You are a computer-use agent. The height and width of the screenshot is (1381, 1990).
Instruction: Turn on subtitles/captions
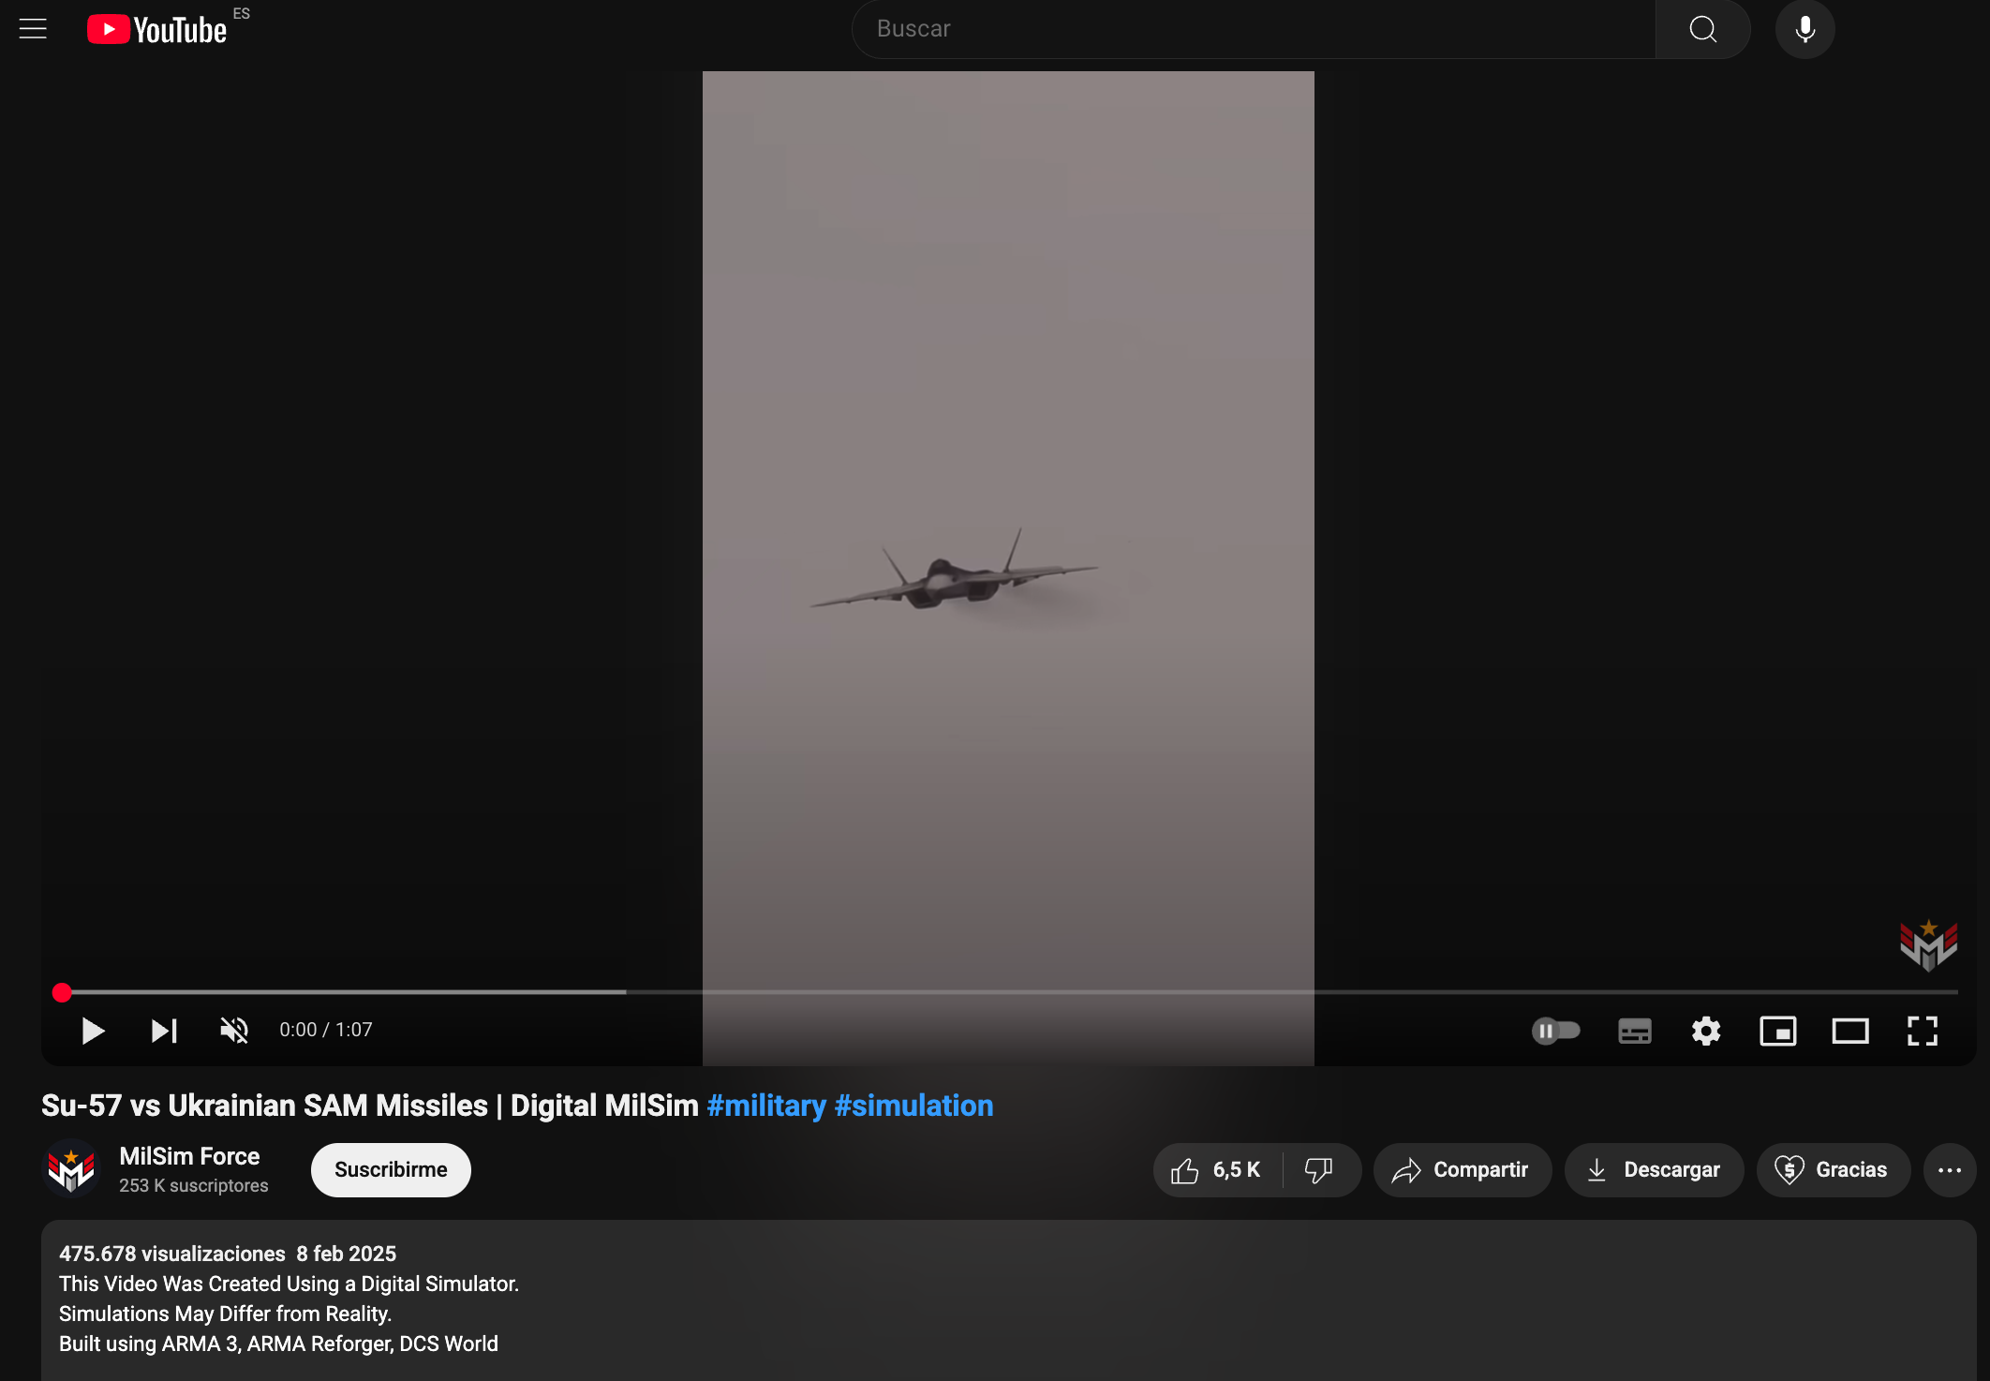[1635, 1031]
